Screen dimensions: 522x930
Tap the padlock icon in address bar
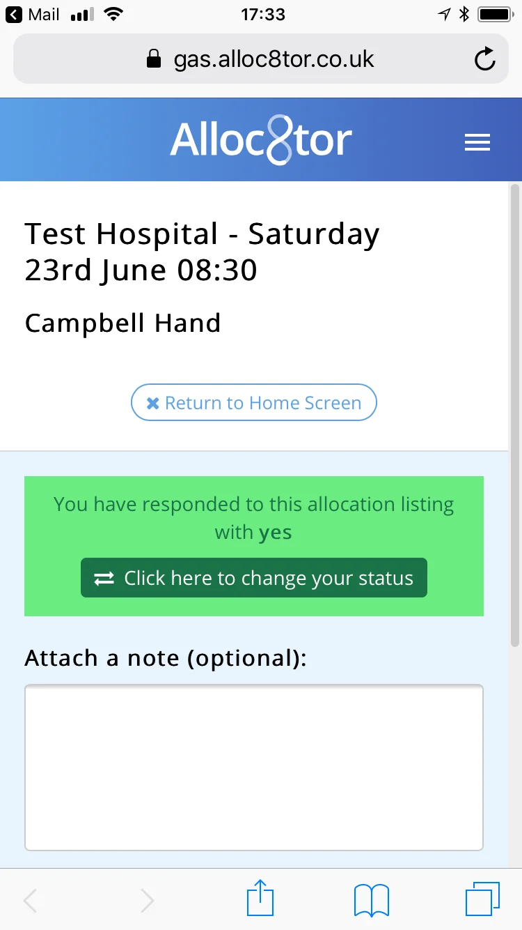tap(154, 59)
